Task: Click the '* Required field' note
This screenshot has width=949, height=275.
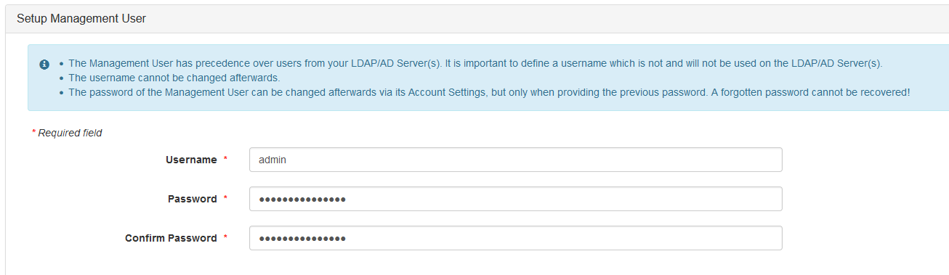Action: pyautogui.click(x=67, y=133)
